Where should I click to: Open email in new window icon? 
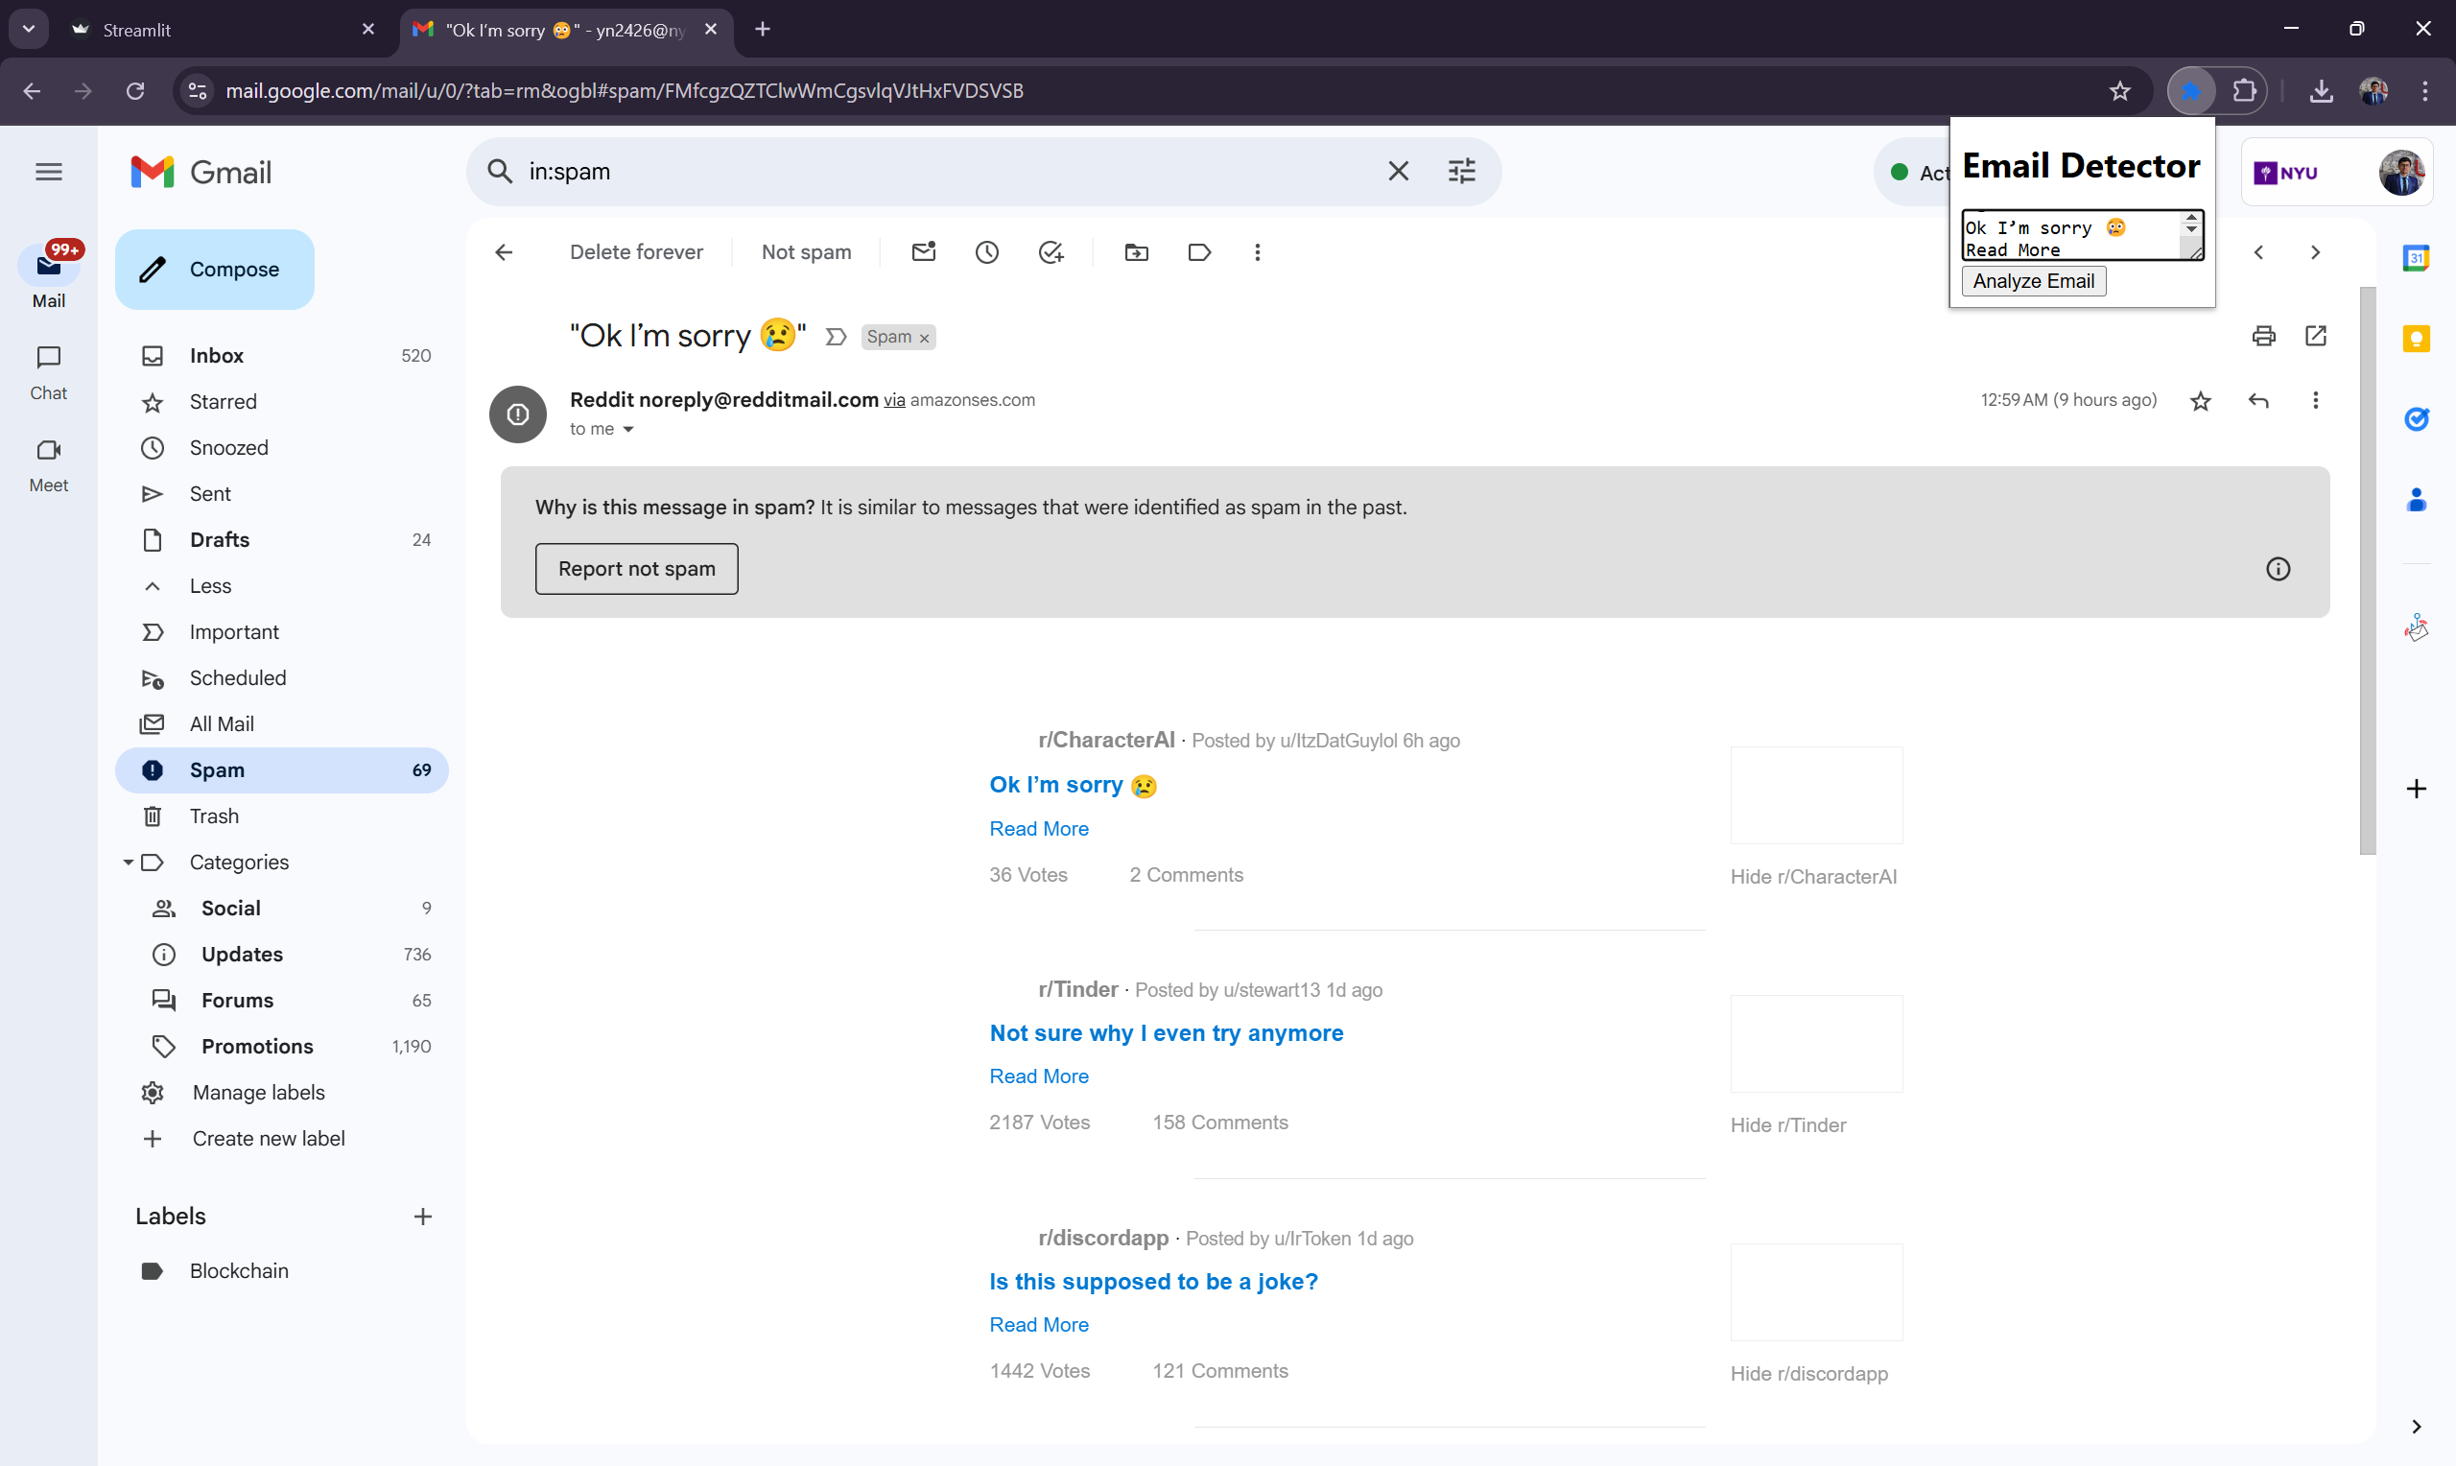[x=2316, y=336]
